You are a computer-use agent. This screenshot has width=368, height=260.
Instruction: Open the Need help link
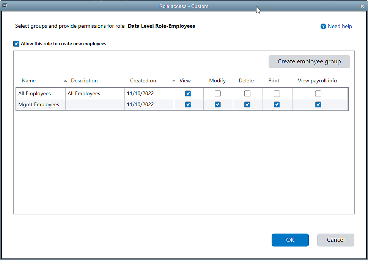pos(340,27)
